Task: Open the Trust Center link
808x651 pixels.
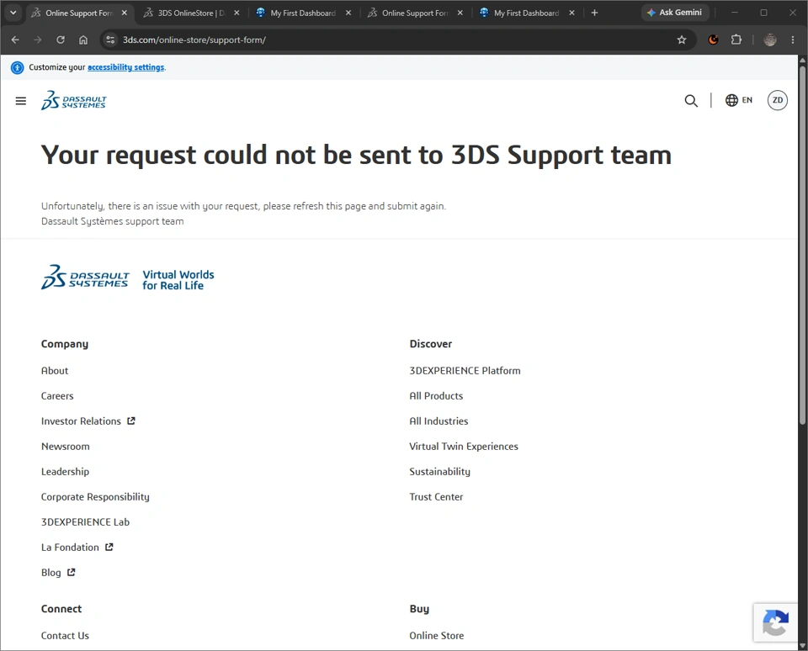Action: click(436, 496)
